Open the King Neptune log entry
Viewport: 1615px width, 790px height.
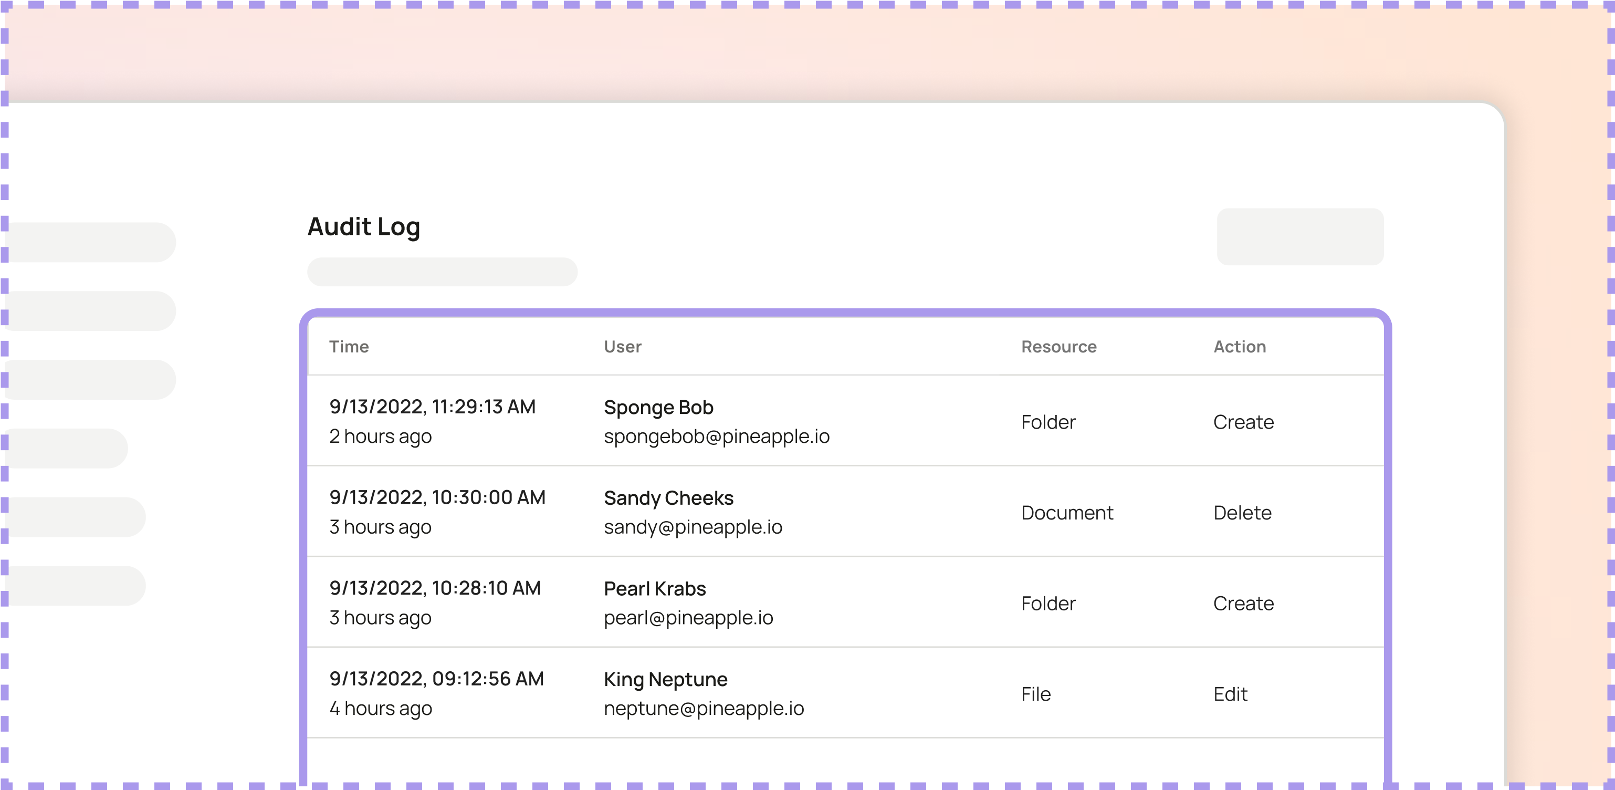pyautogui.click(x=665, y=680)
